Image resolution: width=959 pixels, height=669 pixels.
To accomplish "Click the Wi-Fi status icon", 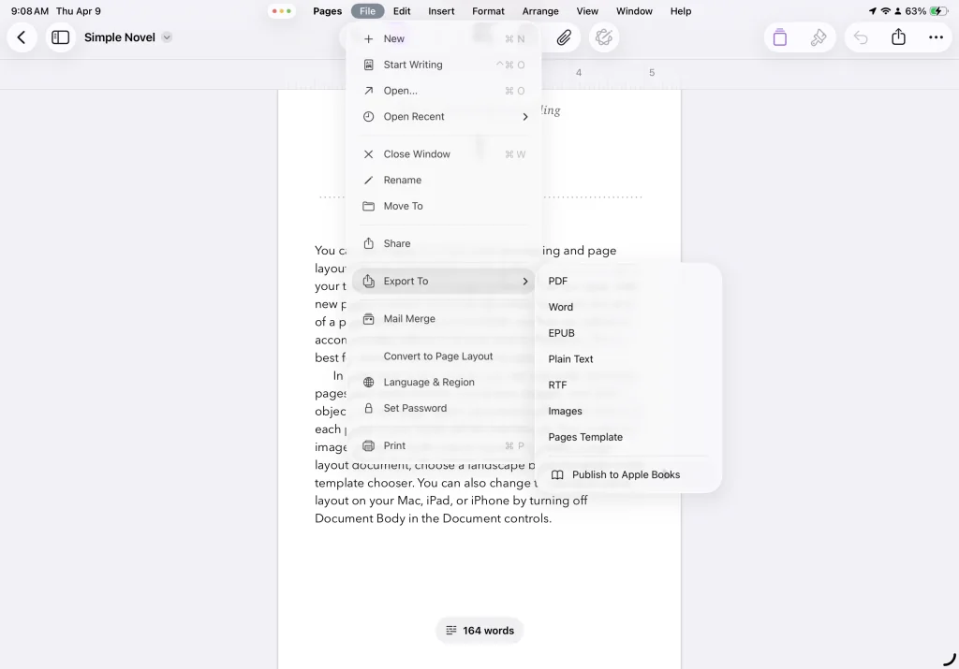I will (885, 11).
